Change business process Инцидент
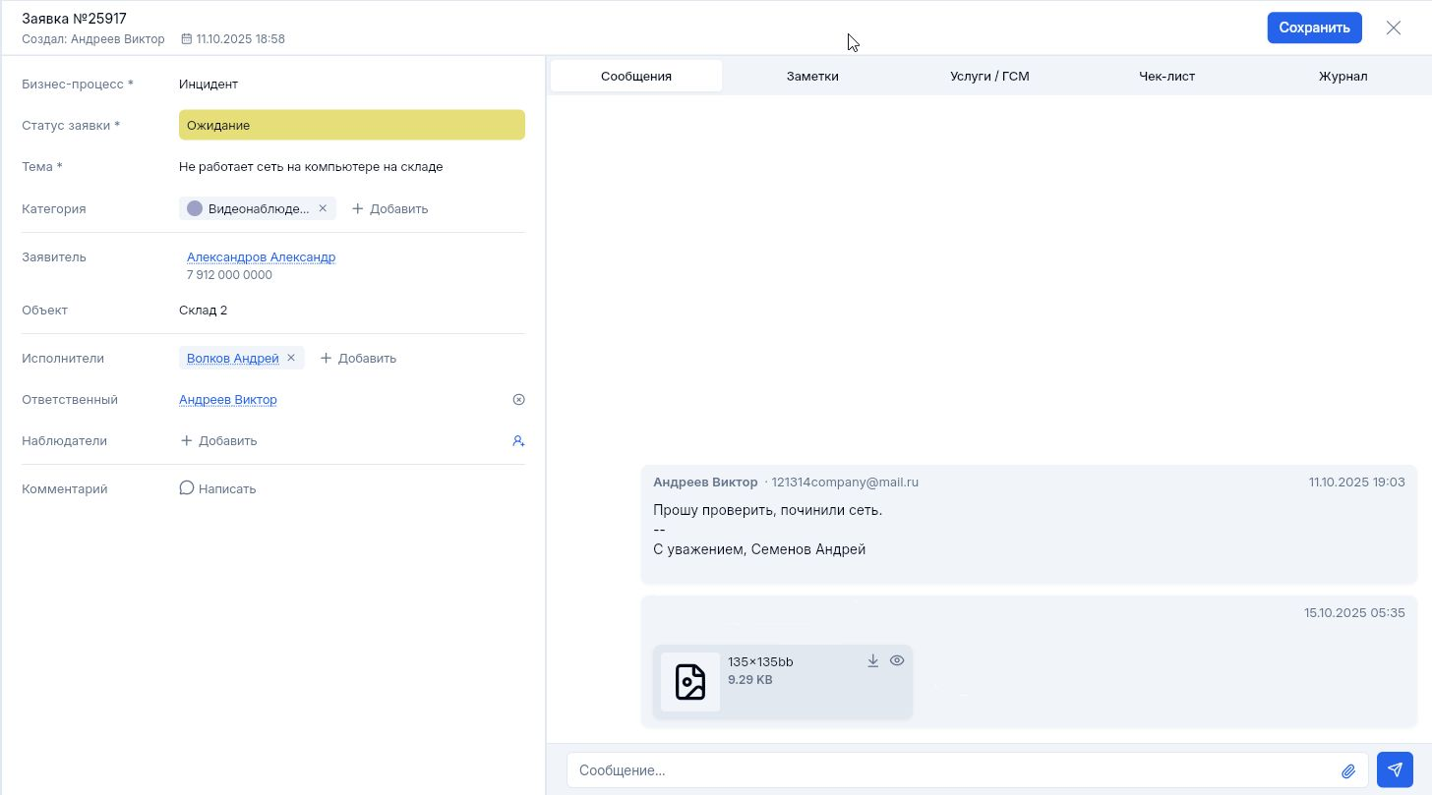This screenshot has width=1432, height=795. 209,85
